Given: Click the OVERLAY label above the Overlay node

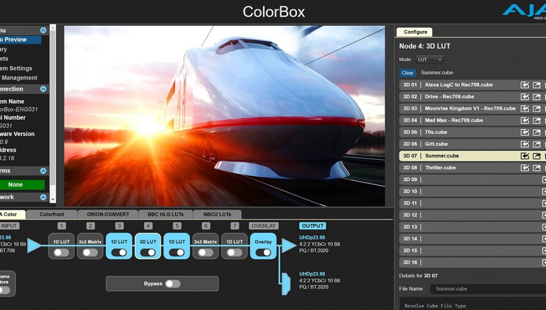Looking at the screenshot, I should click(264, 226).
